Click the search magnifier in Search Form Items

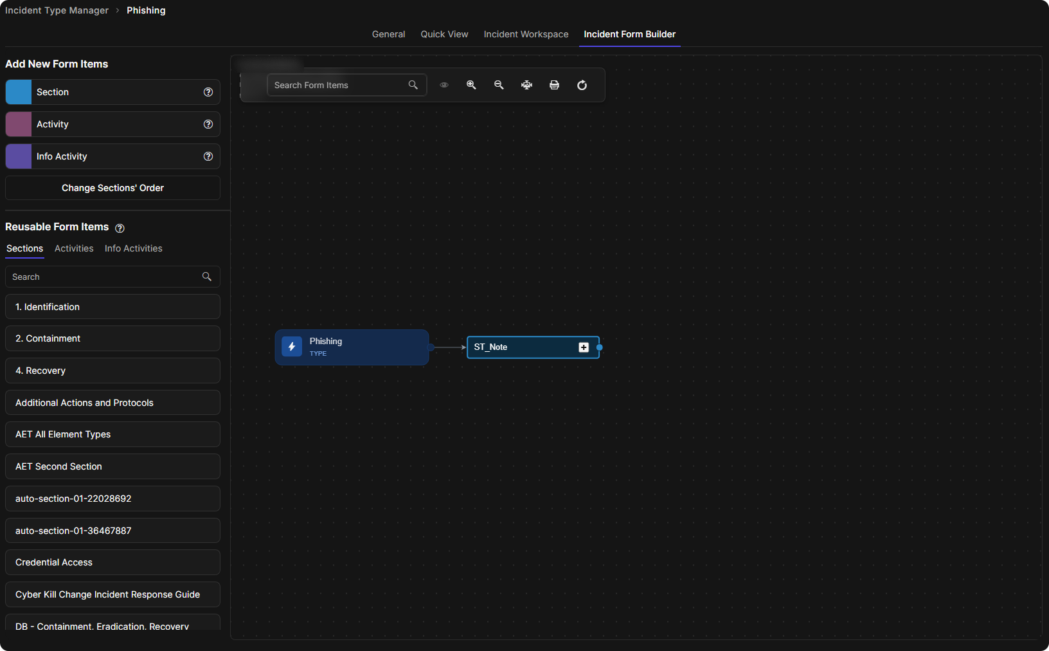pos(413,85)
